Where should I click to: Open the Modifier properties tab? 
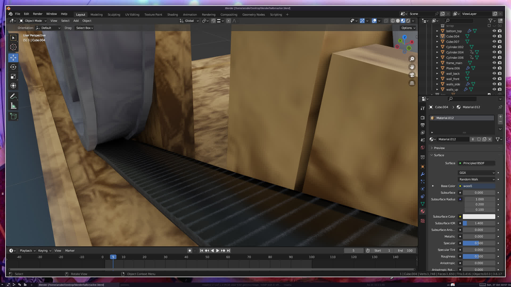click(423, 174)
